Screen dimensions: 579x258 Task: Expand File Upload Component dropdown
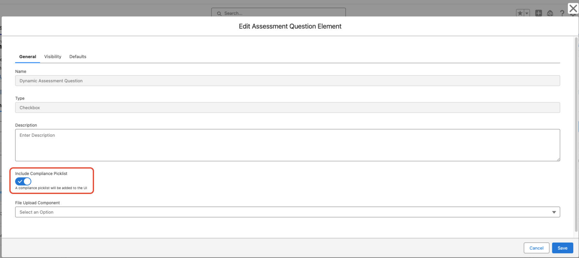[x=283, y=212]
